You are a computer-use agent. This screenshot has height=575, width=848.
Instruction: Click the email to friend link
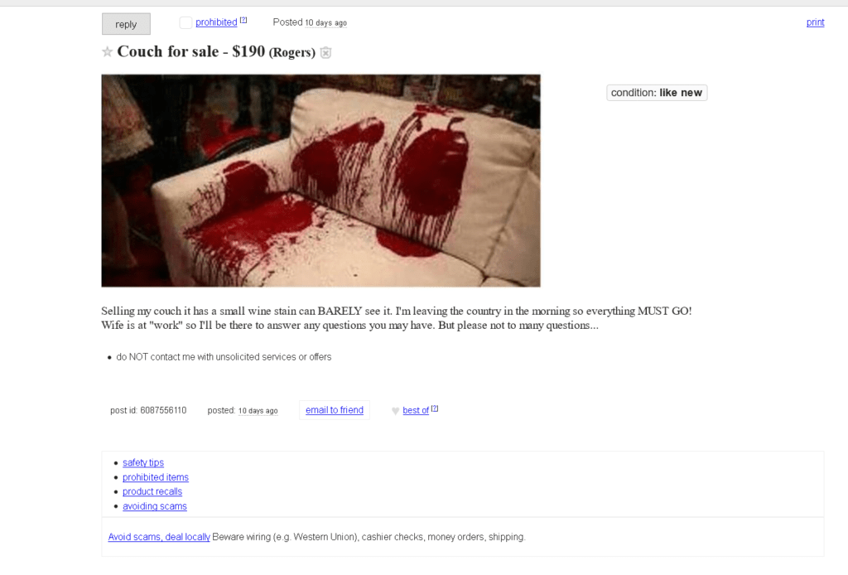click(335, 410)
